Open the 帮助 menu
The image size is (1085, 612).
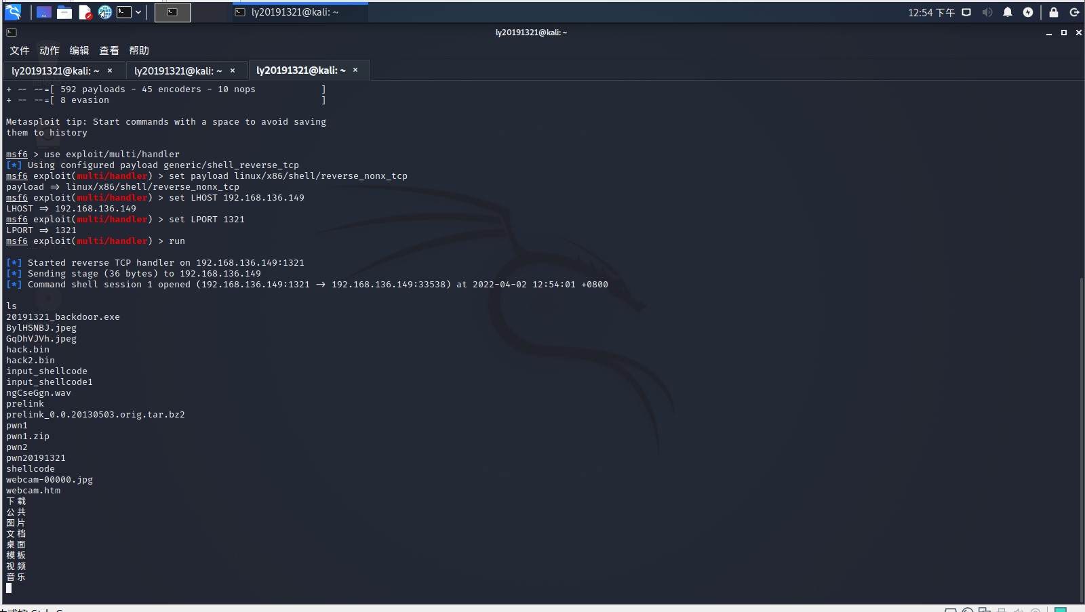[x=139, y=51]
